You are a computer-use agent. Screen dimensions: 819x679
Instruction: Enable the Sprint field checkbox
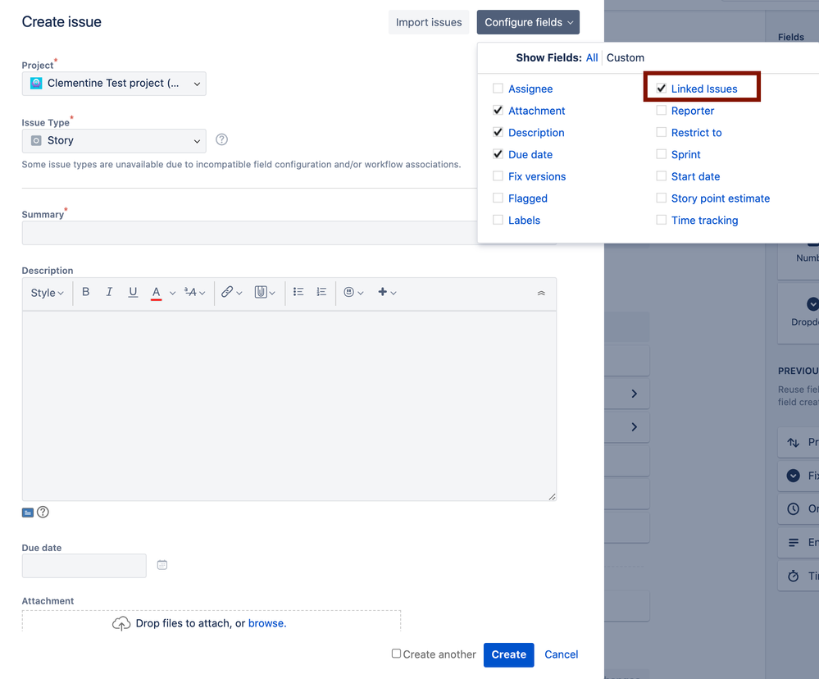pos(662,154)
